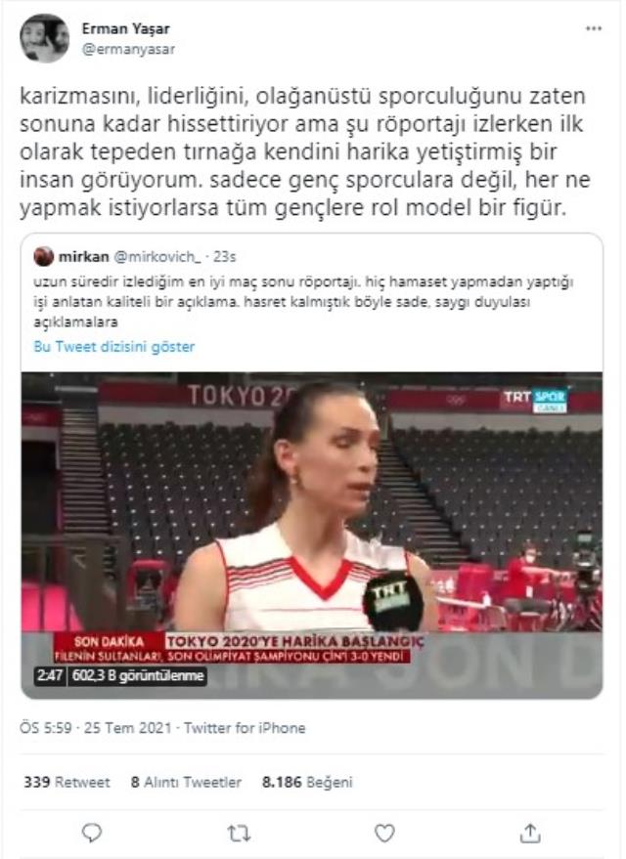Open Erman Yaşar's profile picture
Viewport: 626px width, 859px height.
point(45,38)
